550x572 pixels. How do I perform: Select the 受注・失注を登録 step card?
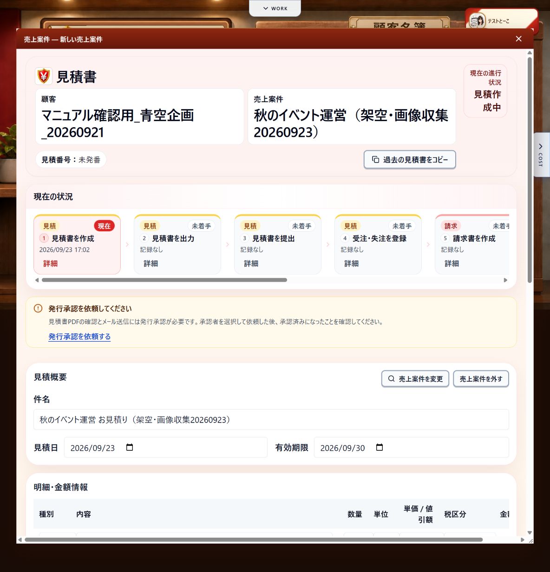(378, 244)
